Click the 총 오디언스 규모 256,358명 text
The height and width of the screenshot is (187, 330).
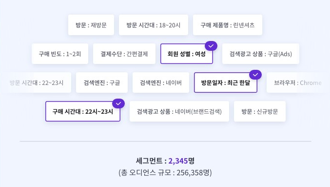pos(165,173)
